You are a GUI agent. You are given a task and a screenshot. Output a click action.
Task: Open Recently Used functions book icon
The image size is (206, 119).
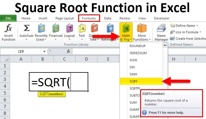(x=41, y=28)
